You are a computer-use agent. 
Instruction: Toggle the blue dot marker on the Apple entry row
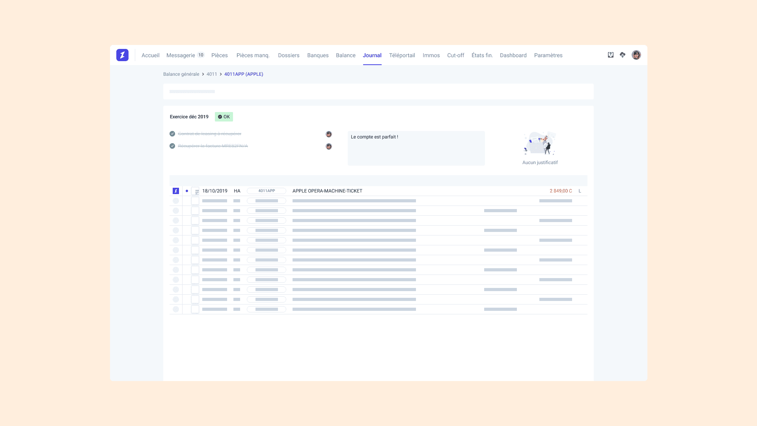(x=187, y=191)
